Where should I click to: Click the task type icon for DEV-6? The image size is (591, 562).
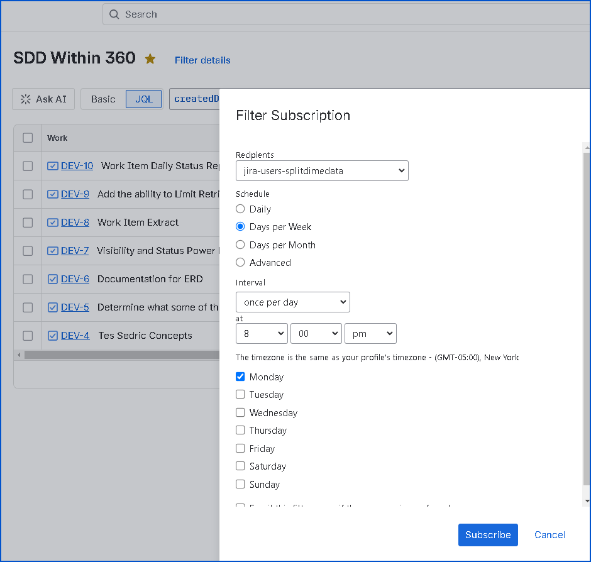coord(53,279)
